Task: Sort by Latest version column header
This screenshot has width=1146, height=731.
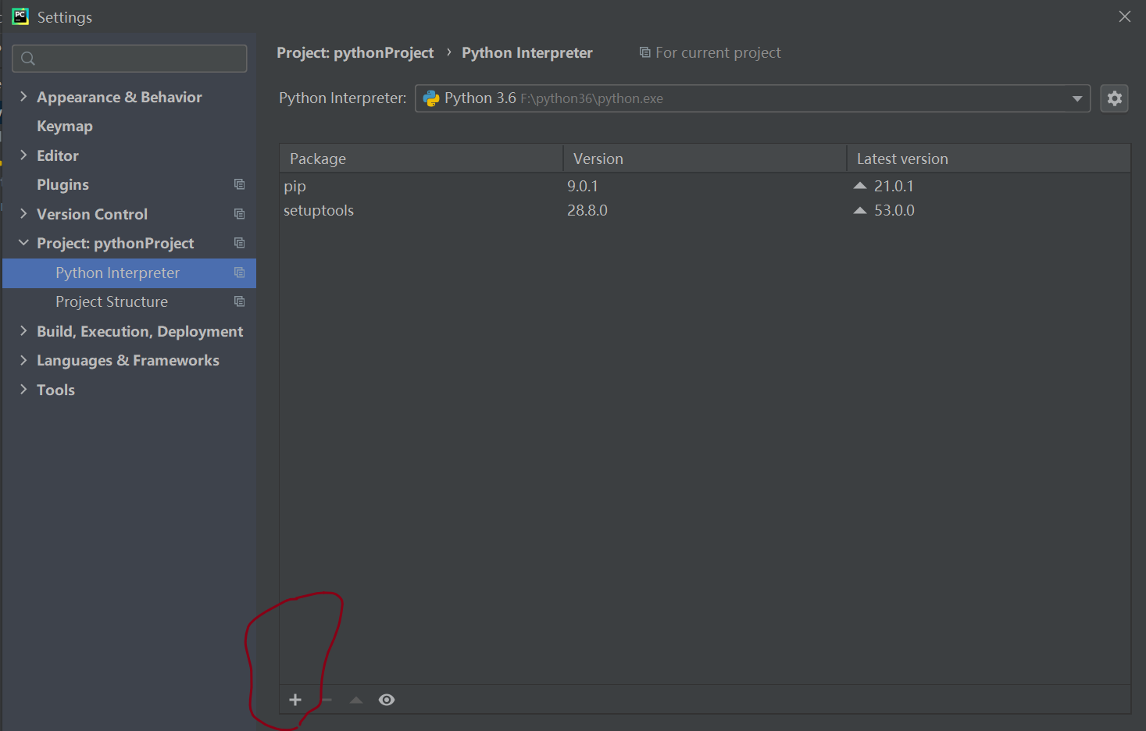Action: (989, 159)
